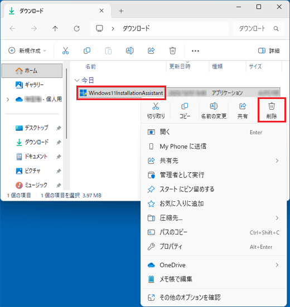Close the ダウンロード tab
Screen dimensions: 290x307
click(101, 11)
